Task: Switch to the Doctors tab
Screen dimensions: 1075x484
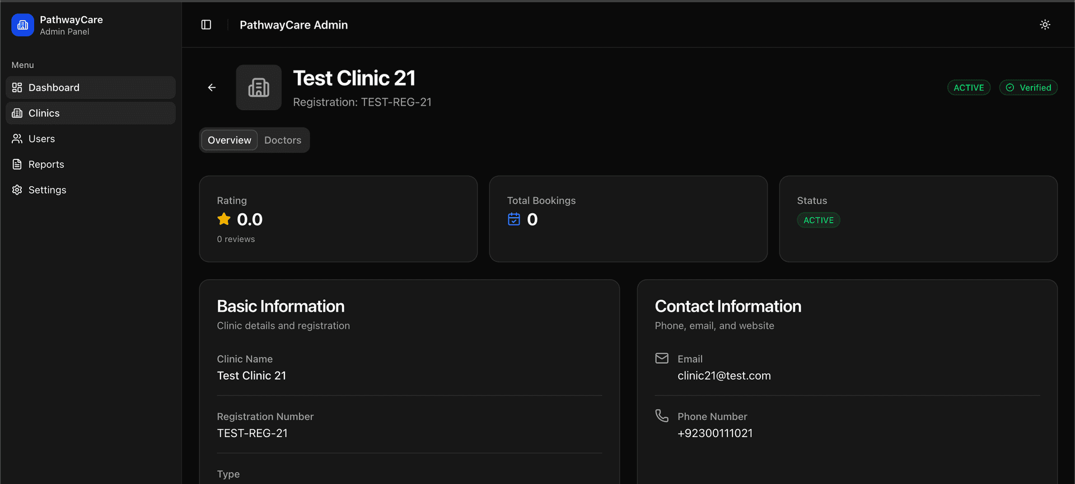Action: coord(283,140)
